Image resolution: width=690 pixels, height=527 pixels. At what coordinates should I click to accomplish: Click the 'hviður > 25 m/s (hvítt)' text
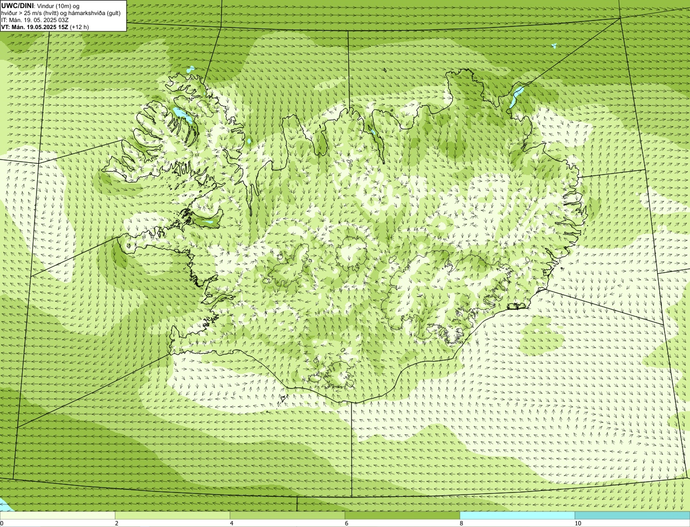(x=29, y=12)
